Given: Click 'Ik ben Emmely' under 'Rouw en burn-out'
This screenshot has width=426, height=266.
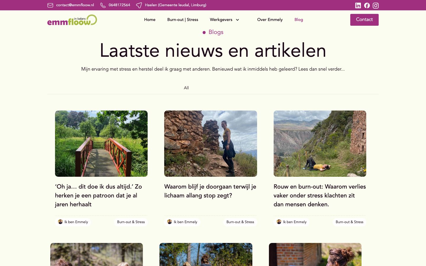Looking at the screenshot, I should tap(295, 222).
